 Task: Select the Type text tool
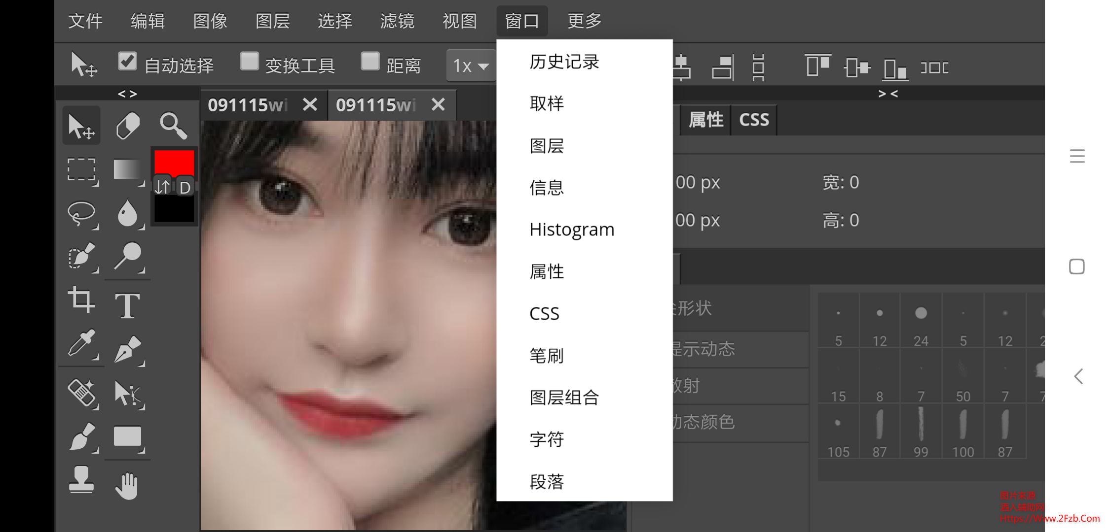pos(128,305)
